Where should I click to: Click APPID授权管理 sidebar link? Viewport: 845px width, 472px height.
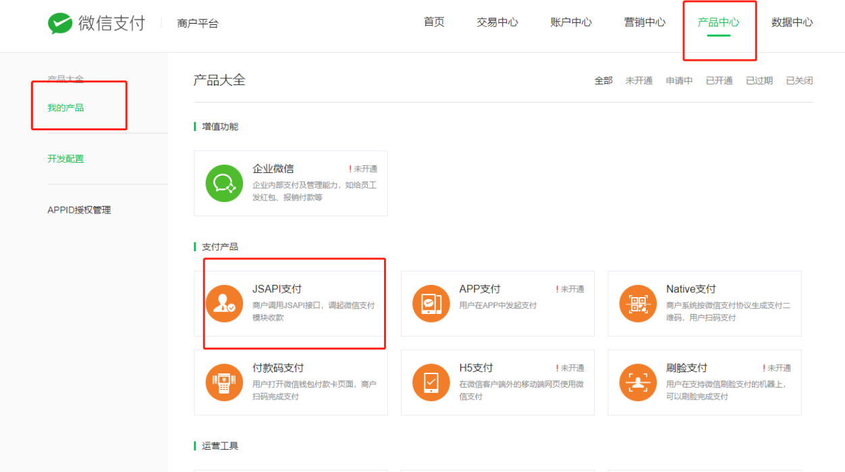[x=79, y=210]
